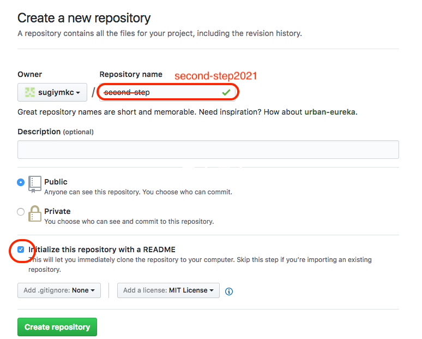Click the Private padlock icon
This screenshot has width=422, height=339.
point(35,214)
